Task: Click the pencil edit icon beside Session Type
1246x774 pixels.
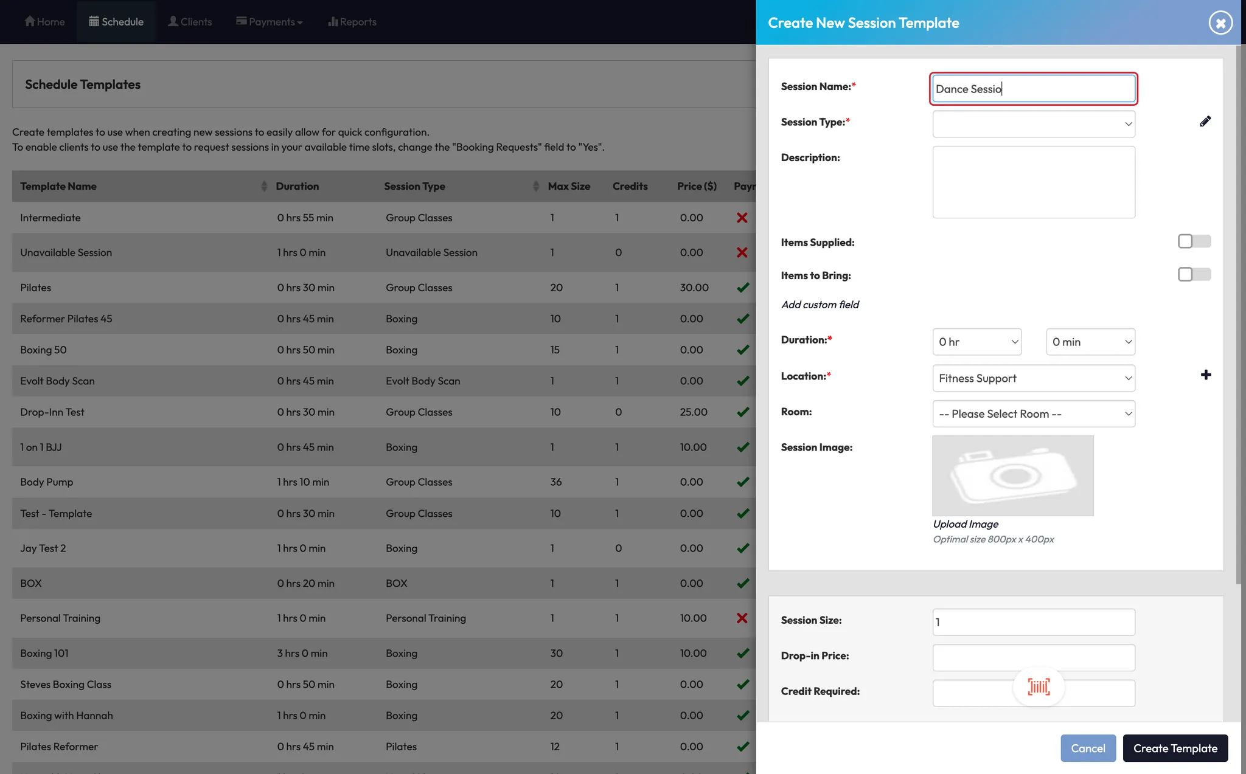Action: click(1205, 122)
